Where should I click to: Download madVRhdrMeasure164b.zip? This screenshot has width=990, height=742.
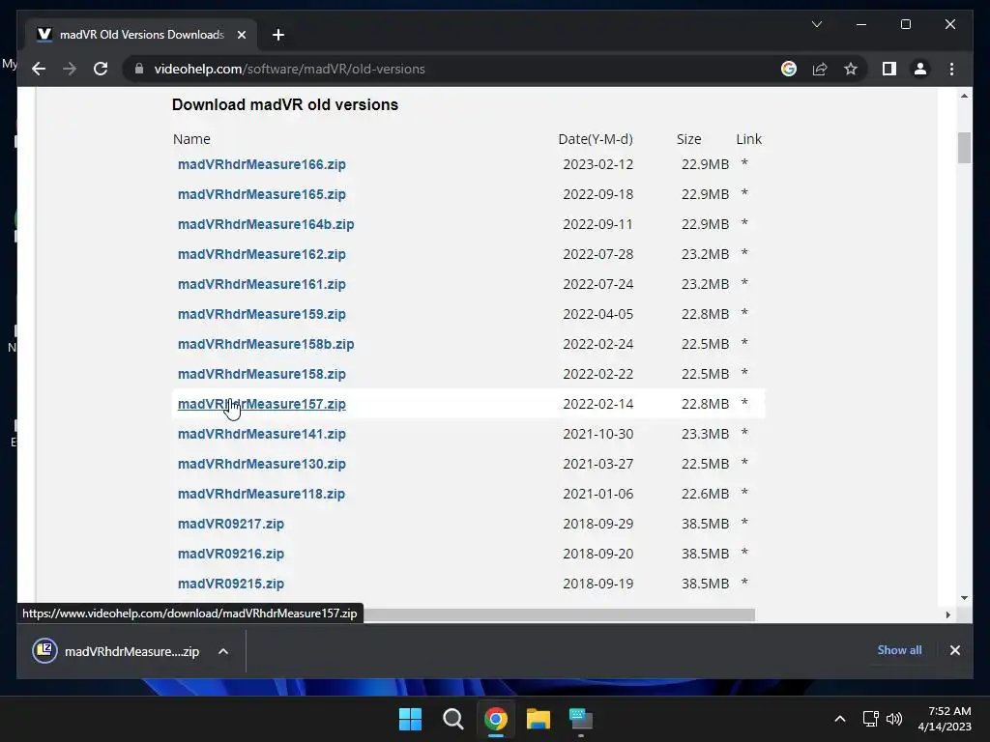tap(266, 224)
